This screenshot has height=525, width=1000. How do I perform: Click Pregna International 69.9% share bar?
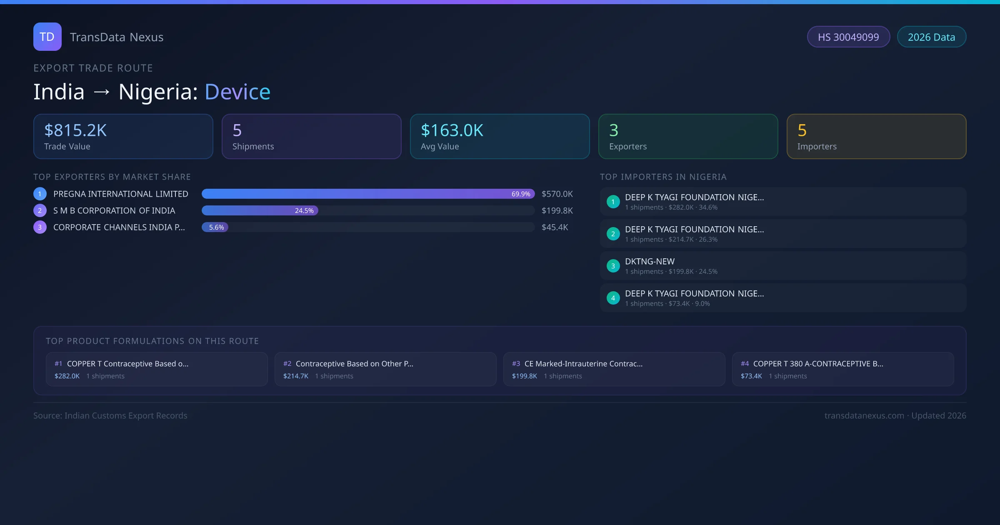367,194
